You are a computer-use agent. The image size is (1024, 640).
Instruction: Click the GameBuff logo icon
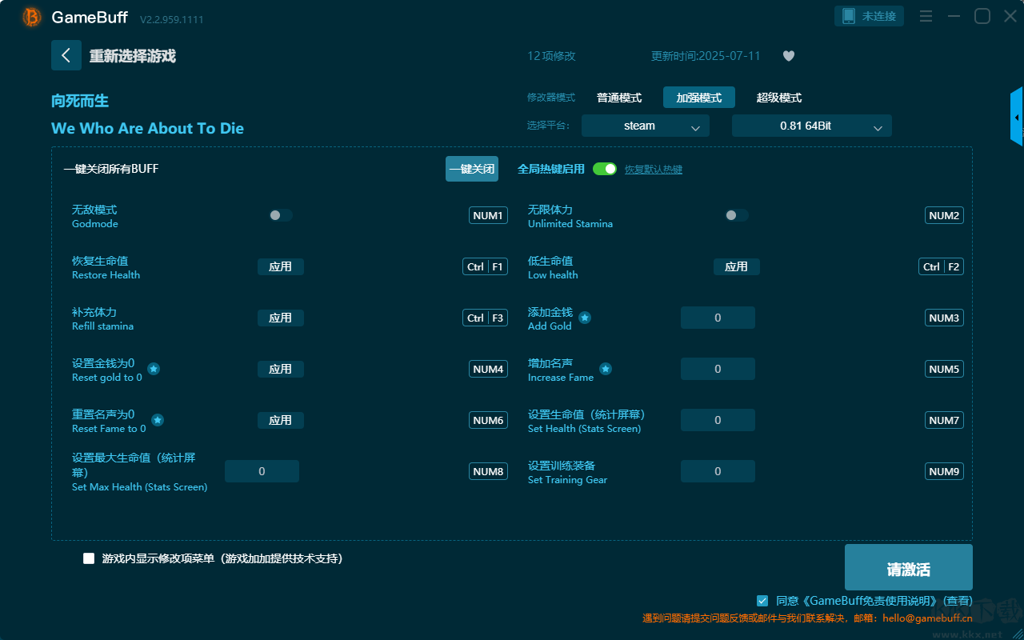click(x=32, y=17)
